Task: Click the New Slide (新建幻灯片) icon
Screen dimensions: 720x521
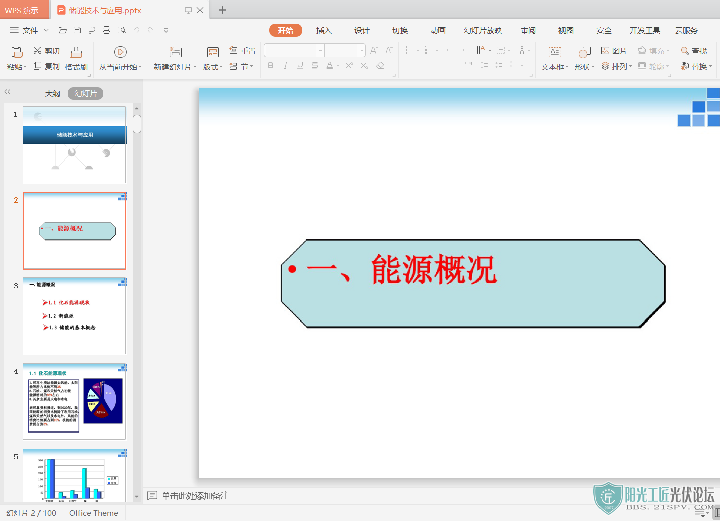Action: coord(175,52)
